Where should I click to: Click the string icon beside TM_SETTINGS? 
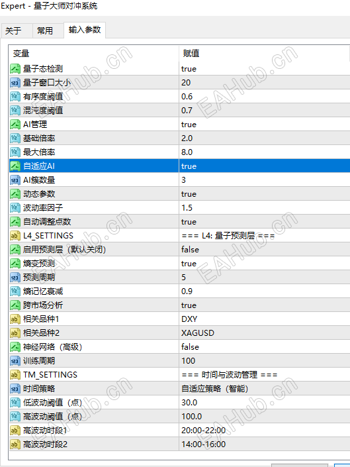pos(15,375)
